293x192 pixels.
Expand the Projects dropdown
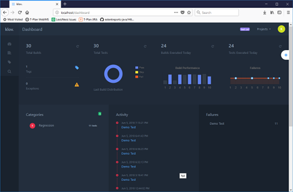point(264,29)
